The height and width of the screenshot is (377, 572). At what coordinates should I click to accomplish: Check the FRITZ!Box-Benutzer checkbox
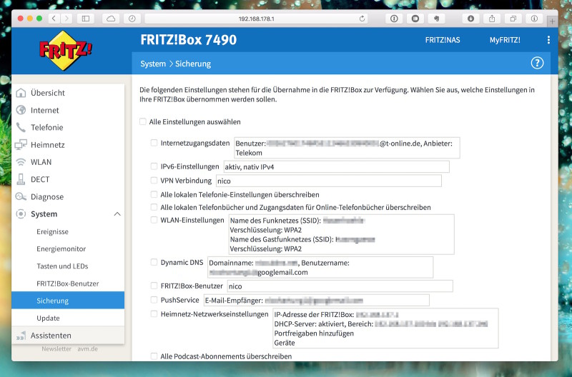154,286
